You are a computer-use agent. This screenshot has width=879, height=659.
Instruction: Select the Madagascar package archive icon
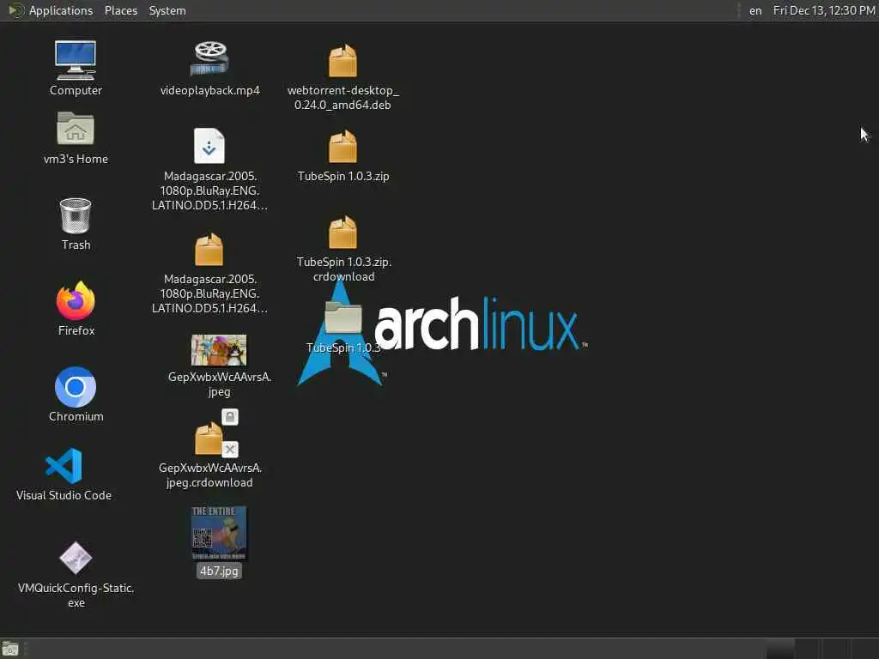pos(209,250)
